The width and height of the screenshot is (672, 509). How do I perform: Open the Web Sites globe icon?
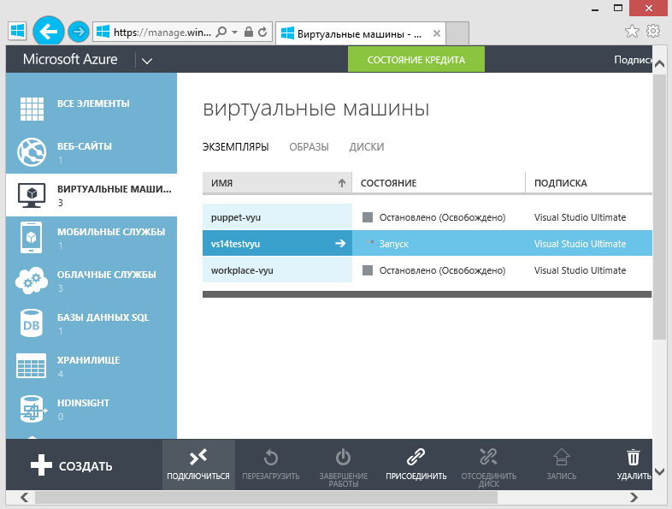click(32, 151)
